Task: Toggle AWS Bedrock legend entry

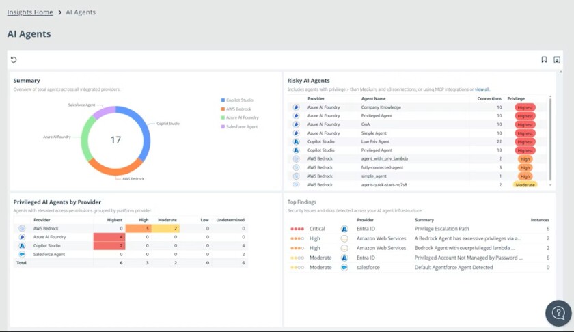Action: click(x=238, y=109)
